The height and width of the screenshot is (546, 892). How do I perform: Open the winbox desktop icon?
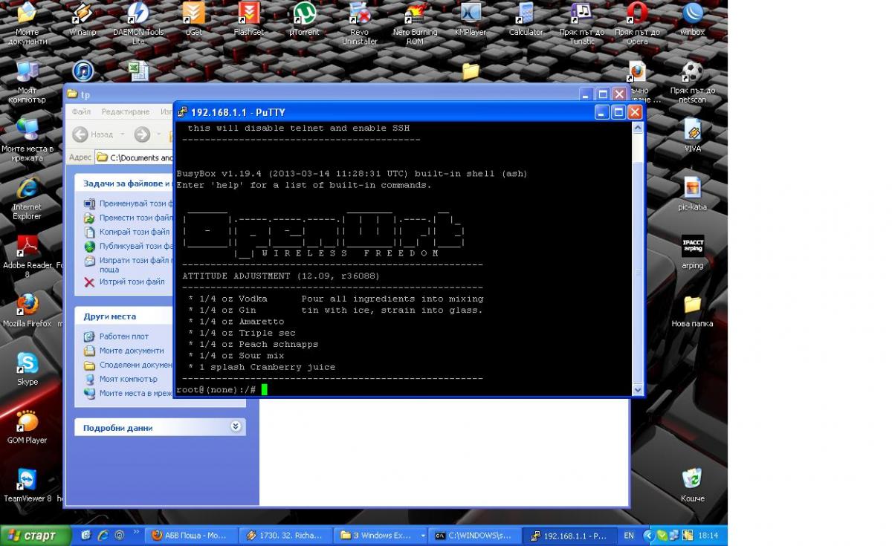tap(692, 15)
